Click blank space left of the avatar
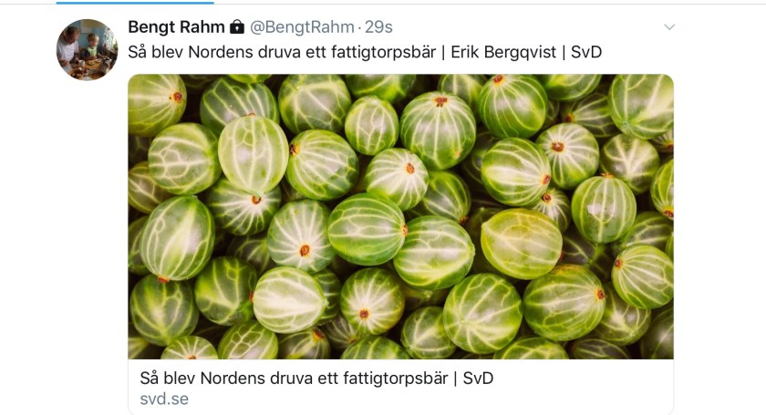766x415 pixels. (28, 49)
